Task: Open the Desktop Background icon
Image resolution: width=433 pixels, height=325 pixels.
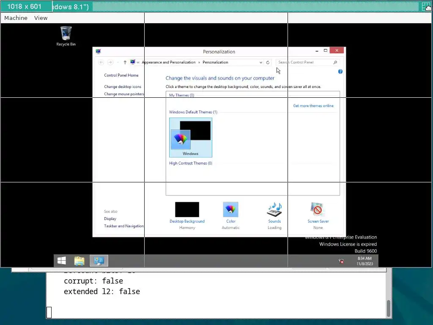Action: coord(187,209)
